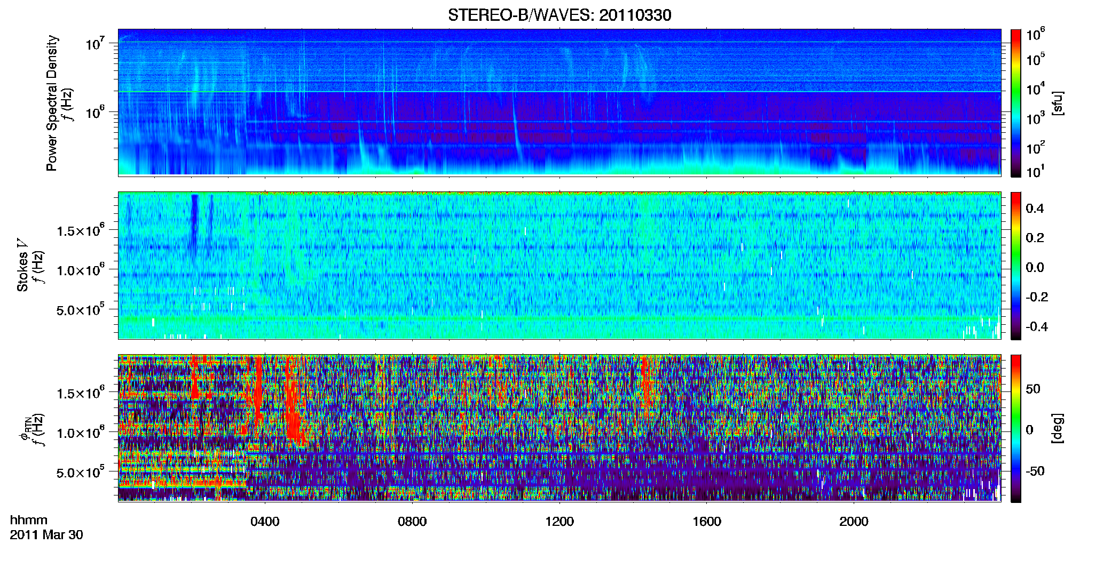Click the power spectral density spectrogram panel
Viewport: 1119px width, 576px height.
(559, 102)
